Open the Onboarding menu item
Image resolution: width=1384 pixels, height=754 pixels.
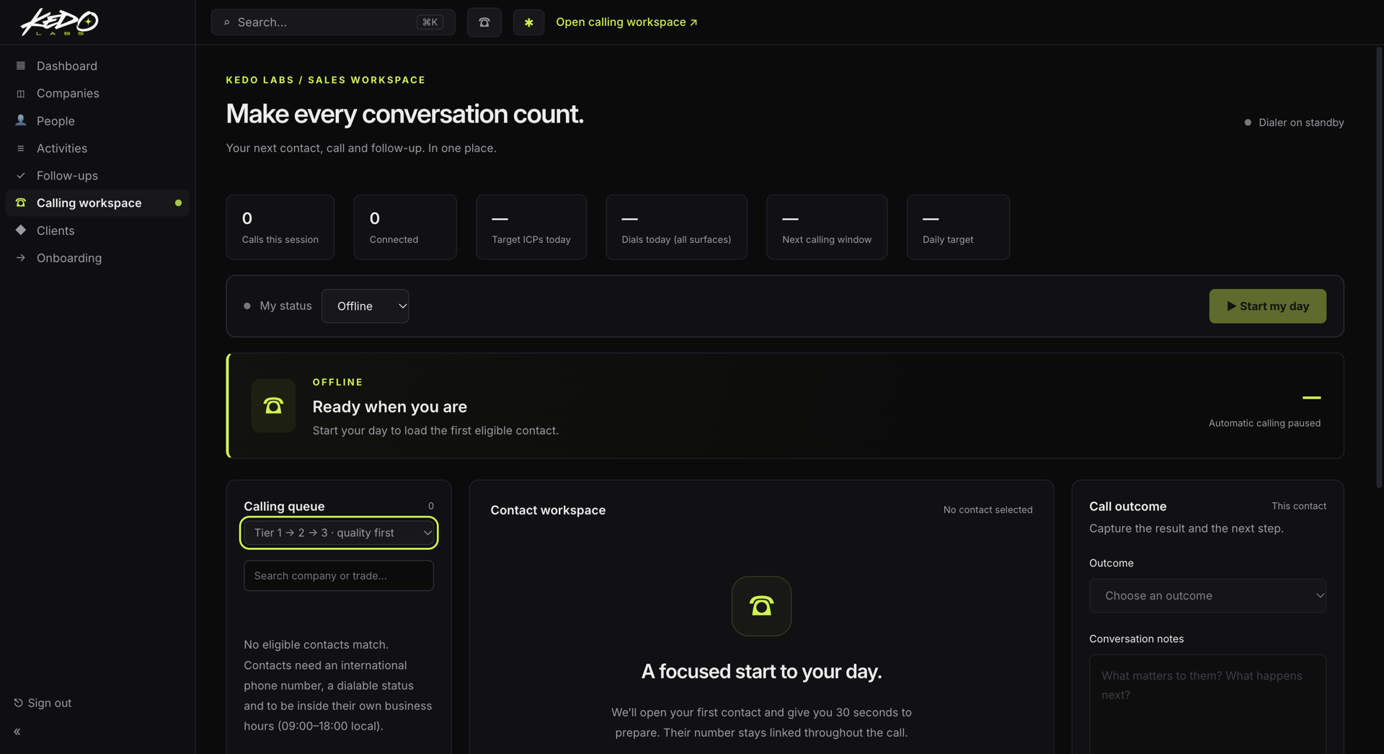[x=97, y=257]
